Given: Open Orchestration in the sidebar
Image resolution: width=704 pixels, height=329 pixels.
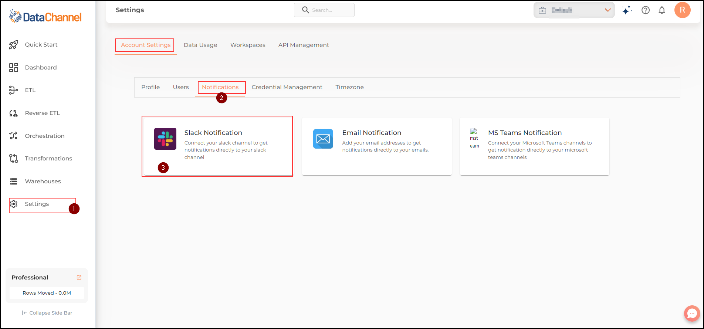Looking at the screenshot, I should (x=45, y=136).
